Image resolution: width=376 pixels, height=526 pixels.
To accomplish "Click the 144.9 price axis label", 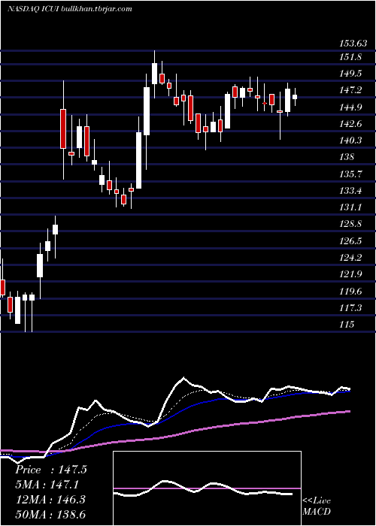I will (x=350, y=107).
